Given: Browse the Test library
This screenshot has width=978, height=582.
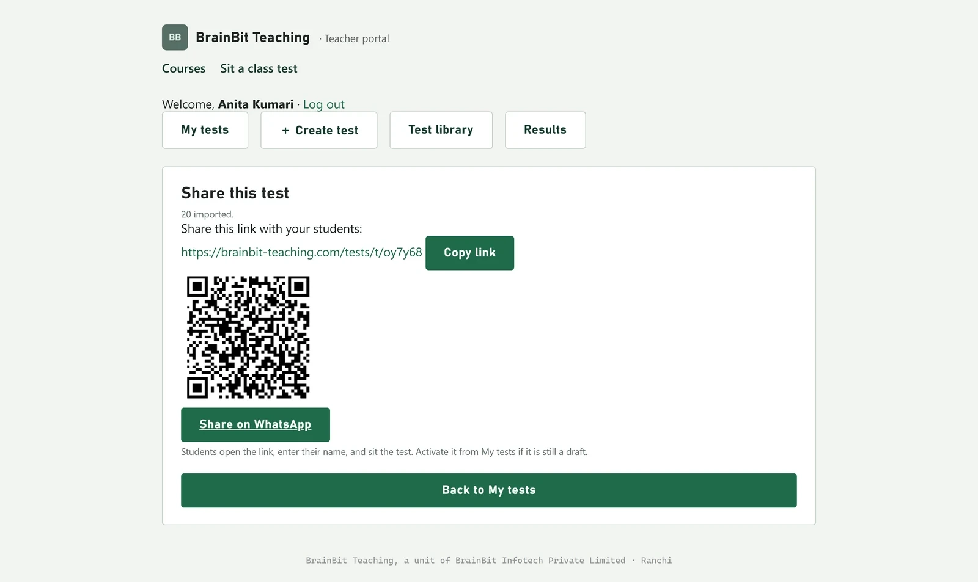Looking at the screenshot, I should 441,130.
